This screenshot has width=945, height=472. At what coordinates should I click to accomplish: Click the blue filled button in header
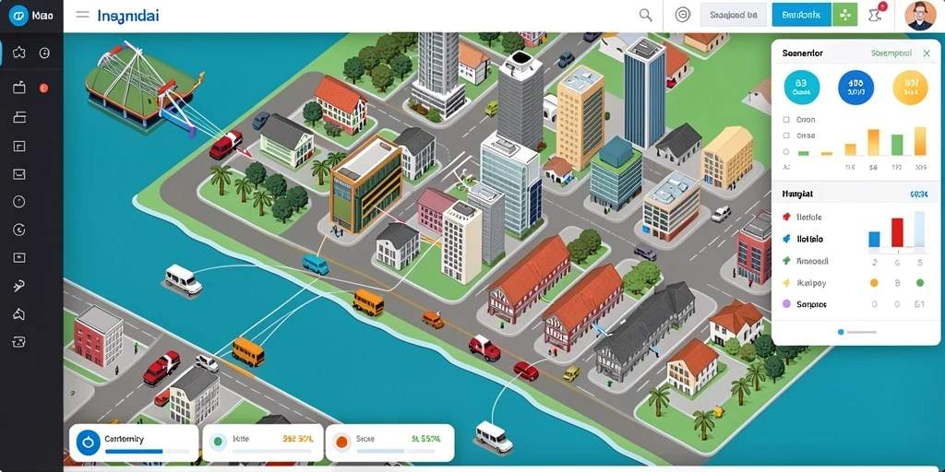coord(802,15)
